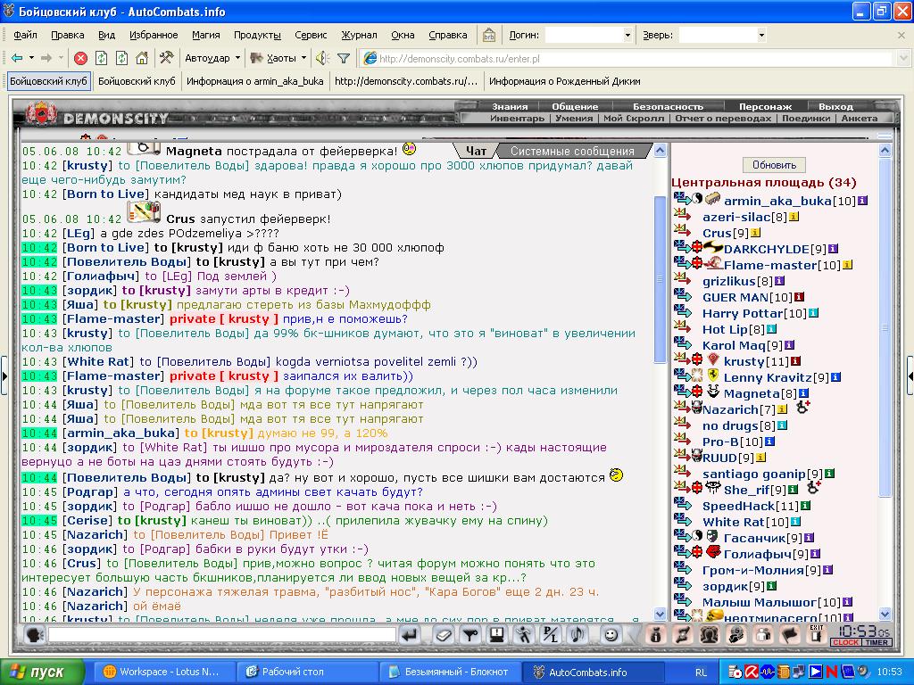This screenshot has height=685, width=914.
Task: Switch display to TIMER mode
Action: [877, 642]
